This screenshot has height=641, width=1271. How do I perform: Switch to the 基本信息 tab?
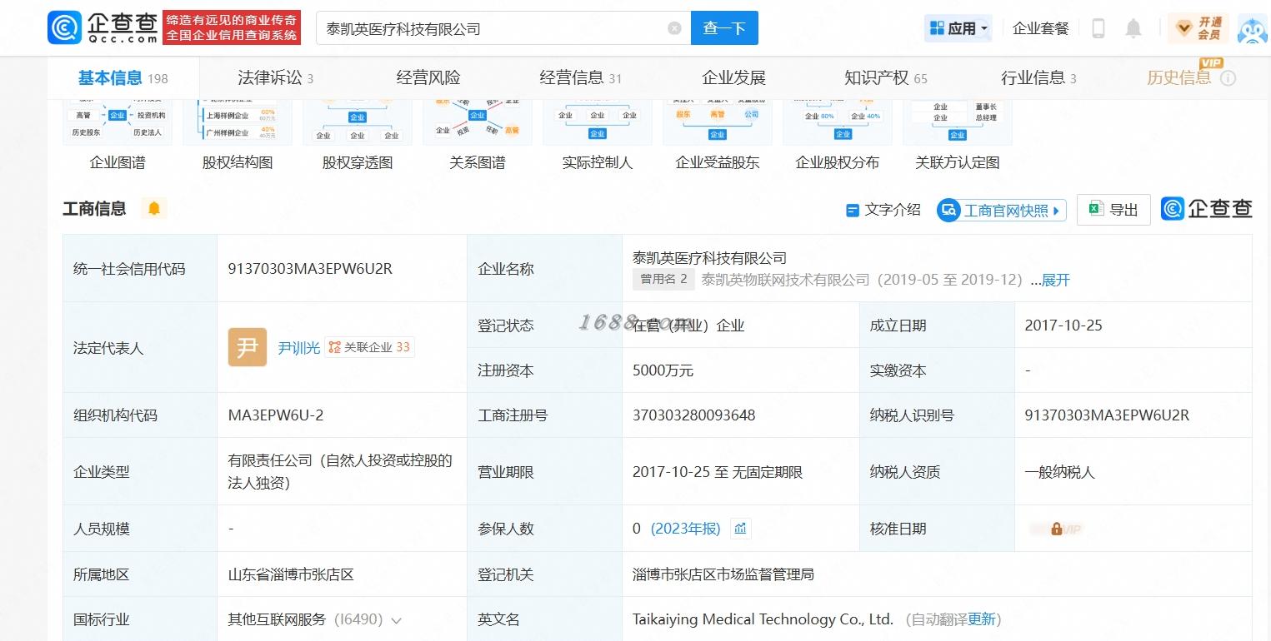point(123,78)
